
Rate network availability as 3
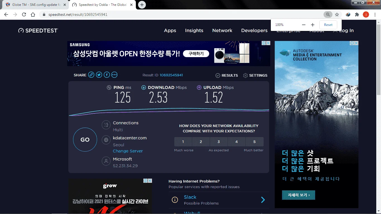coord(219,142)
